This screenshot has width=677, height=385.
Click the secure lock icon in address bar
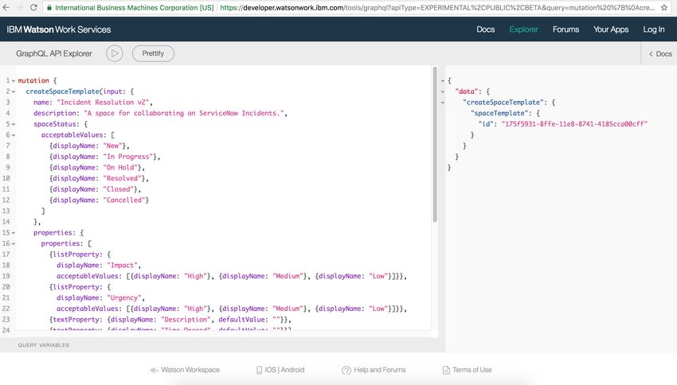point(49,8)
